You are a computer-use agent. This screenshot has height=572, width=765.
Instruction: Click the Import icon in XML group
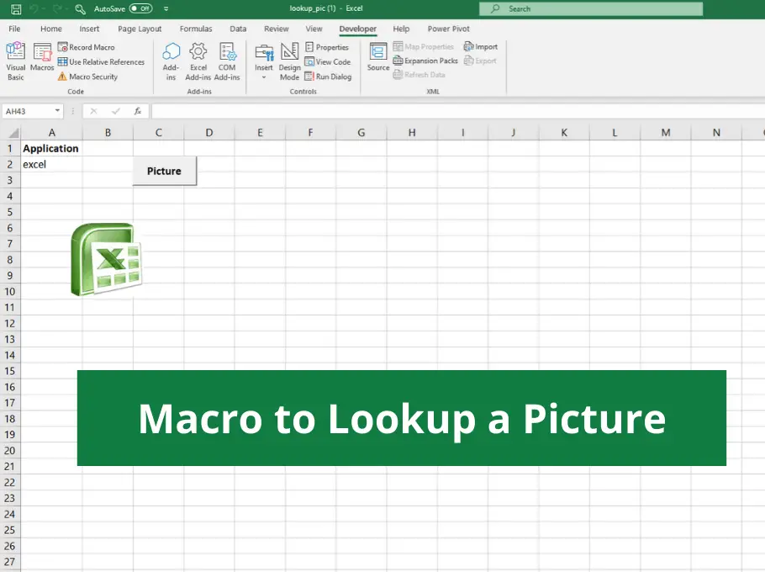coord(480,46)
